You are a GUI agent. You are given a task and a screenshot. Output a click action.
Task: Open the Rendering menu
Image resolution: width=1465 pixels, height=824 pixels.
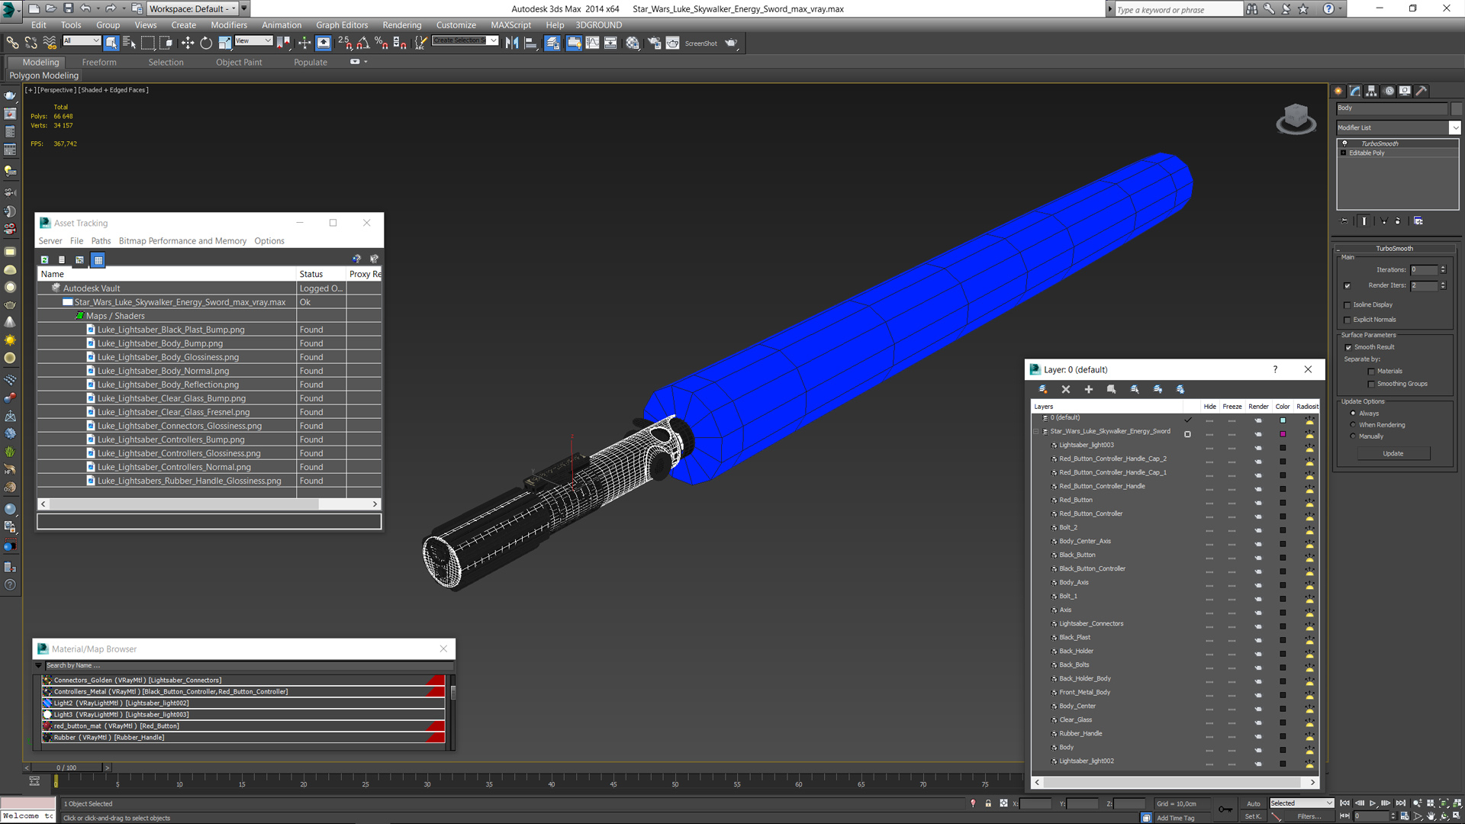pyautogui.click(x=401, y=25)
